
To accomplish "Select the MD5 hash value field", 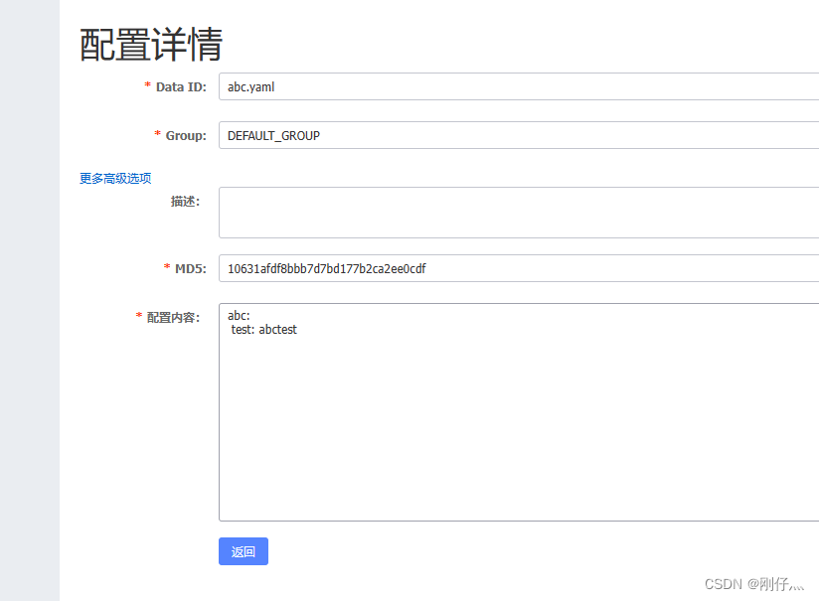I will pos(447,268).
